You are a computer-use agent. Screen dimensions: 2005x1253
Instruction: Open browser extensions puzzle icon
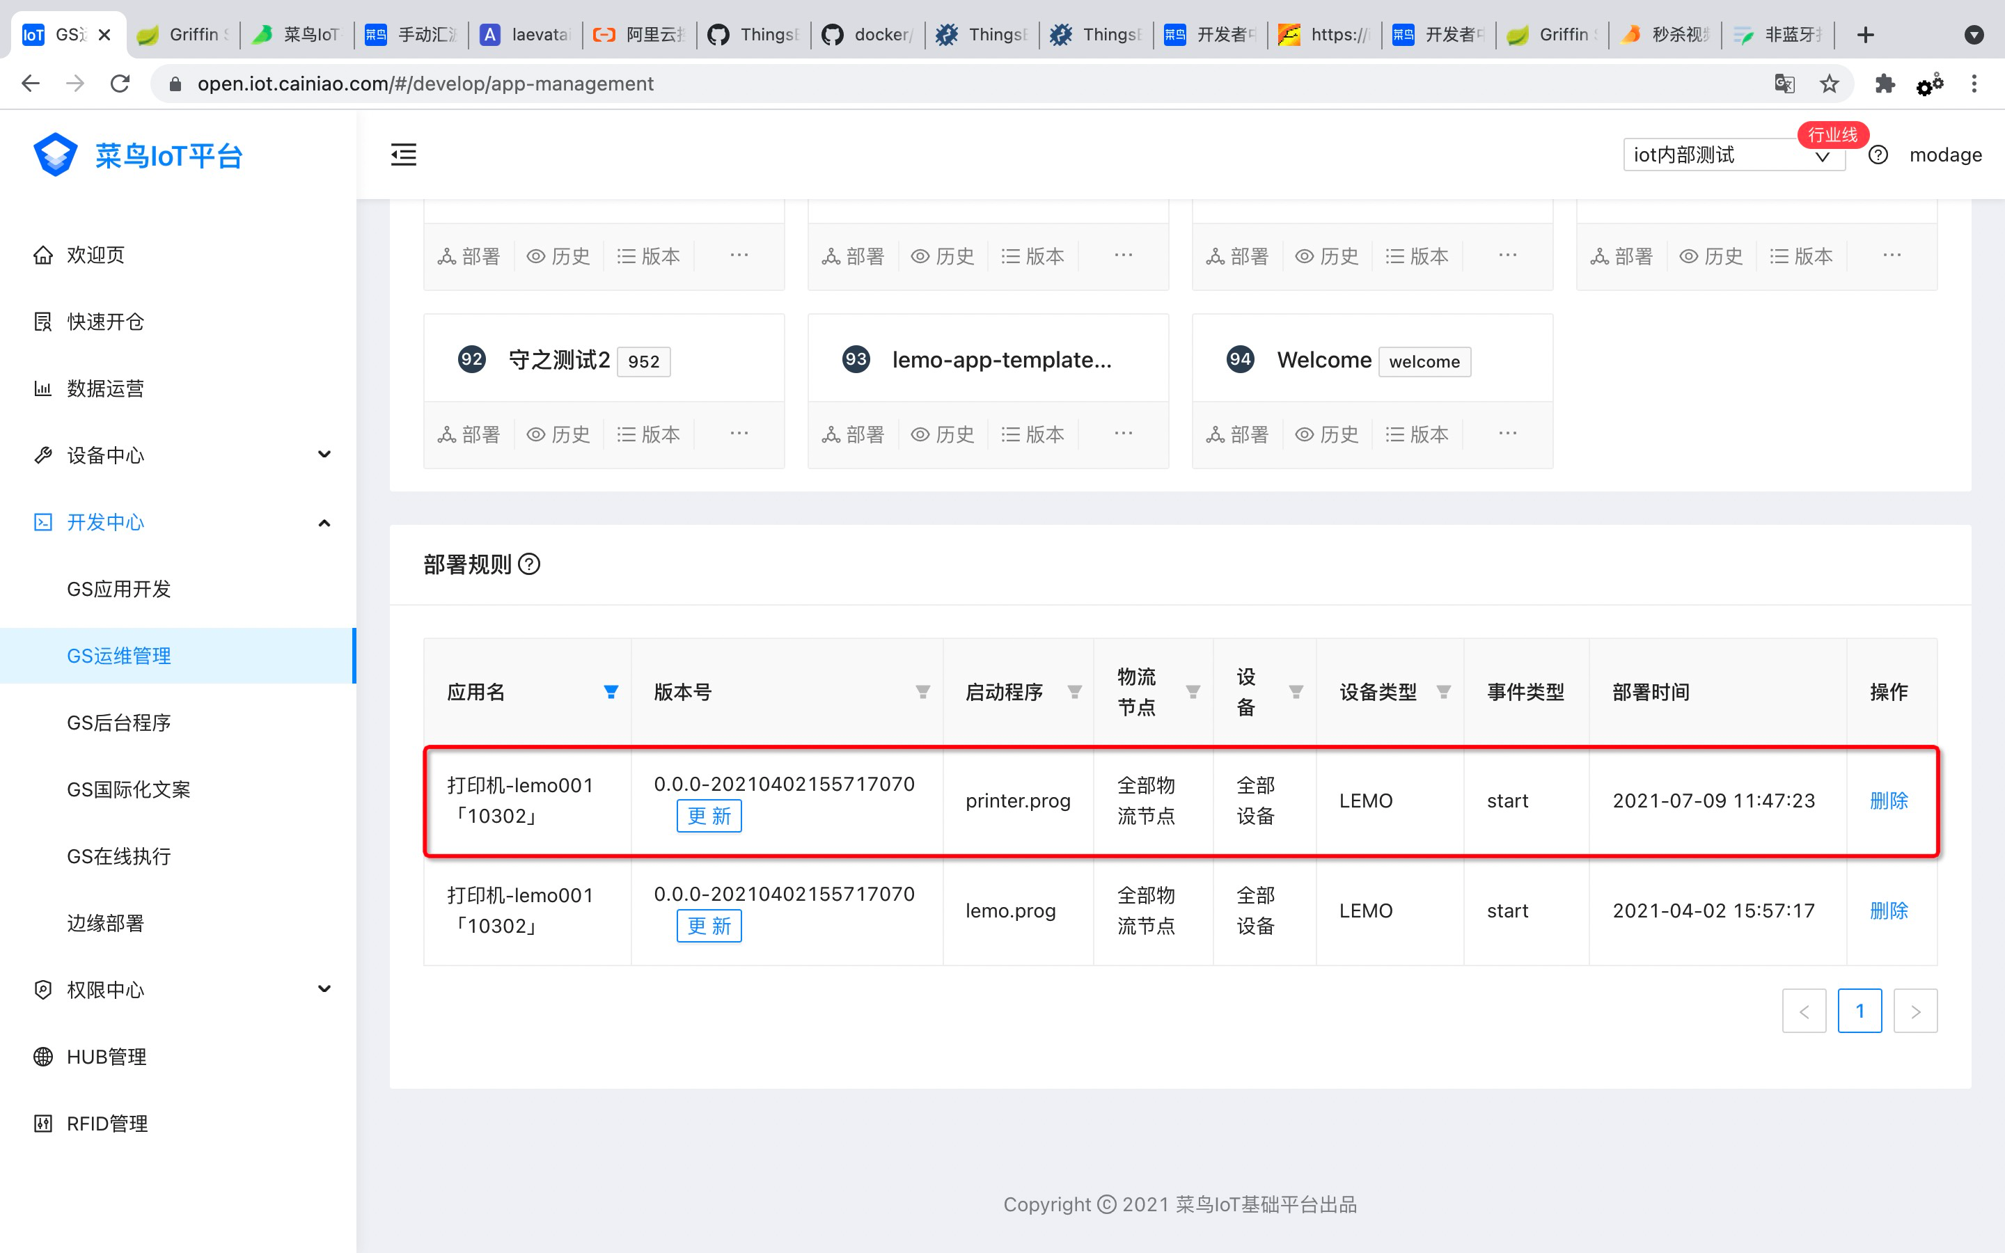[1885, 84]
